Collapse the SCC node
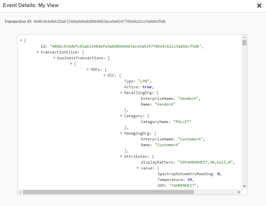266x206 pixels. click(x=104, y=75)
